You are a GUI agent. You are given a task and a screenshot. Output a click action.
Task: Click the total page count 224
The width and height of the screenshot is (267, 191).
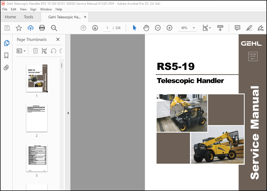click(118, 28)
